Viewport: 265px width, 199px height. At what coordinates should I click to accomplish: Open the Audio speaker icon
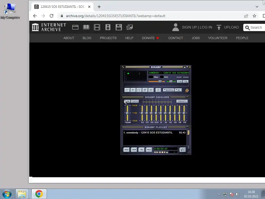[108, 27]
